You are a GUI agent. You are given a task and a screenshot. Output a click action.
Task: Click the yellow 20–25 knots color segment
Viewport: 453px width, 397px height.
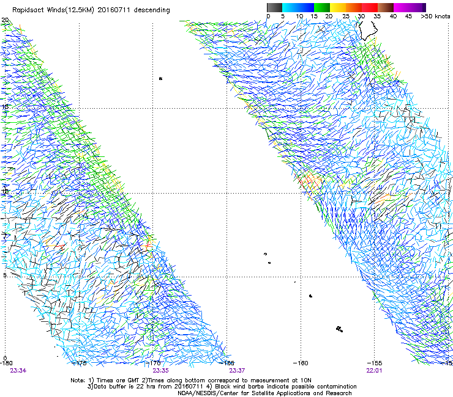[x=338, y=7]
